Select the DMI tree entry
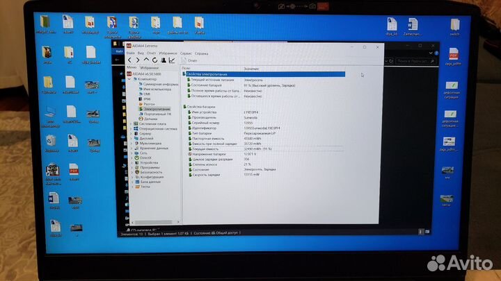Screen dimensions: 501x281 pos(145,94)
